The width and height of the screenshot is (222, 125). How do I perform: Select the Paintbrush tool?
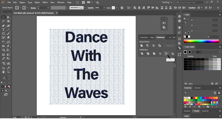pos(8,34)
